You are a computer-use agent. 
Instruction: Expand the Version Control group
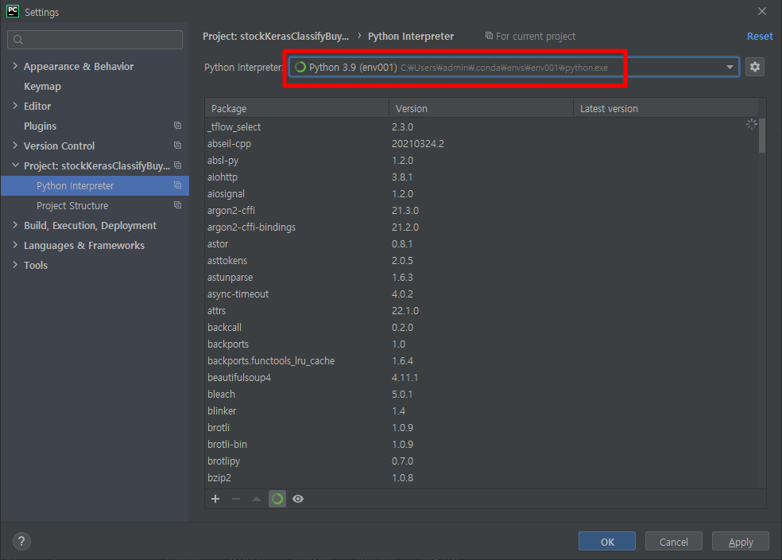(x=15, y=146)
